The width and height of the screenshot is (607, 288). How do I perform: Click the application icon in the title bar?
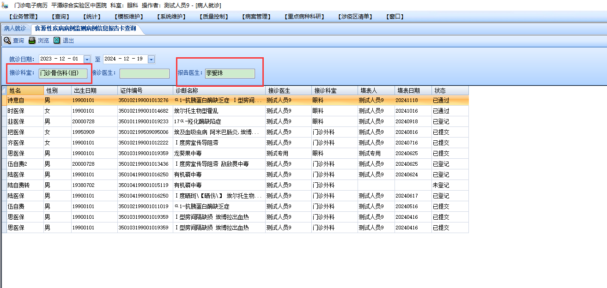5,5
